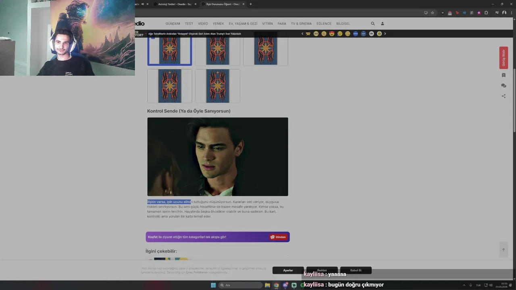Click the next arrow after the emoji row
Viewport: 516px width, 290px height.
coord(385,34)
